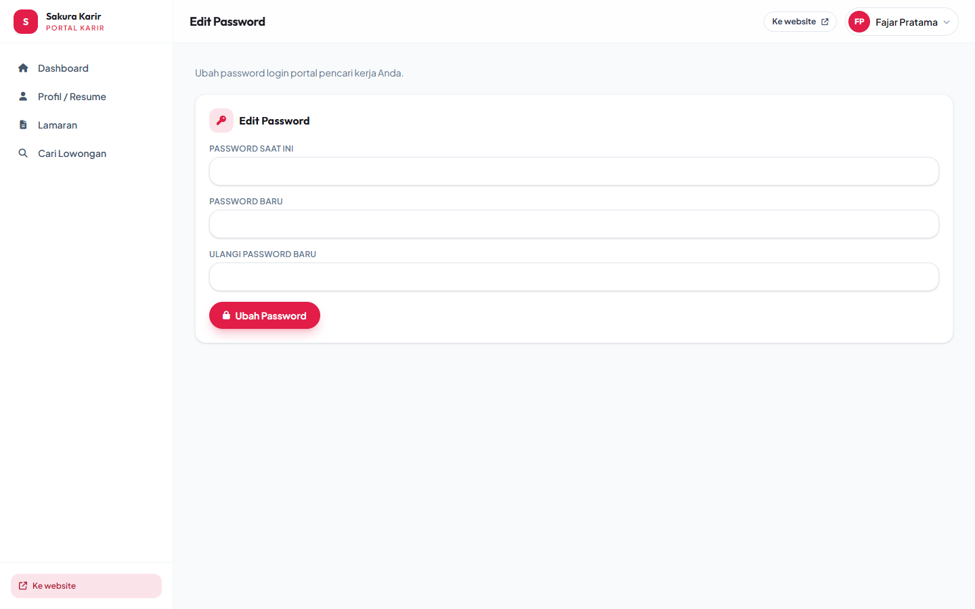Expand the Fajar Pratama account chevron
Screen dimensions: 975x609
(x=947, y=22)
